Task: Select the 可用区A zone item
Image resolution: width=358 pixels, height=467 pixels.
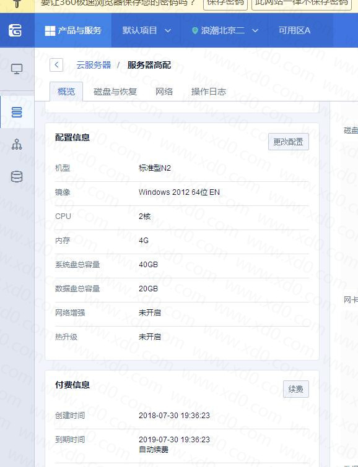Action: (x=294, y=30)
